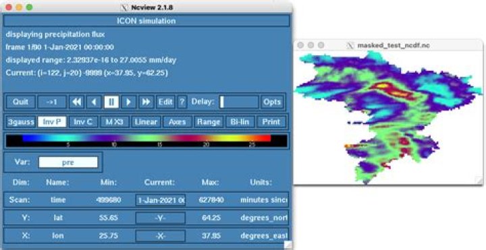Click the 3gauss colormap button
The image size is (486, 250).
[21, 122]
